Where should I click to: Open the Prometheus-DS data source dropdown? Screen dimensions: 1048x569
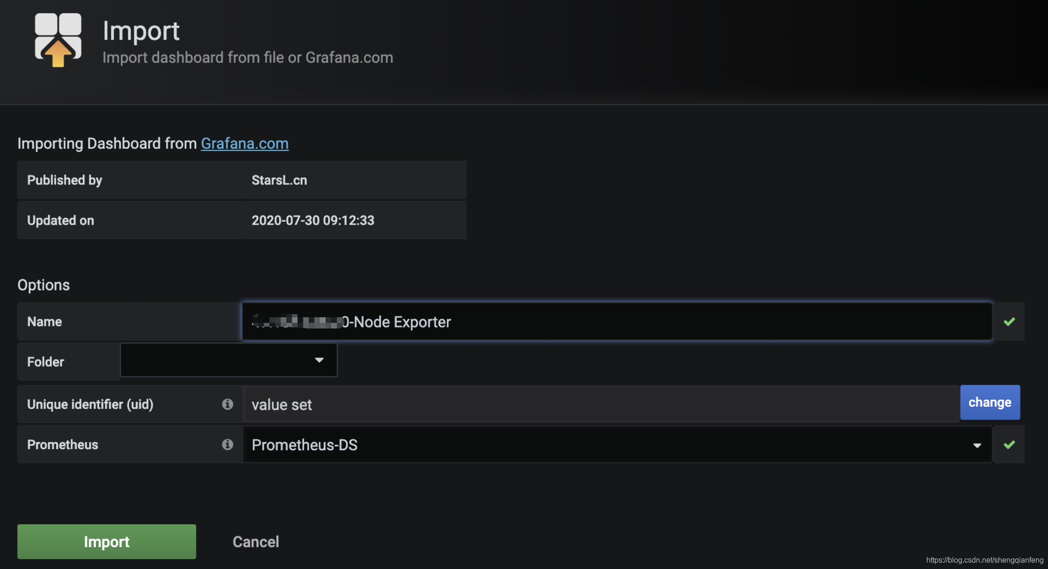(618, 445)
